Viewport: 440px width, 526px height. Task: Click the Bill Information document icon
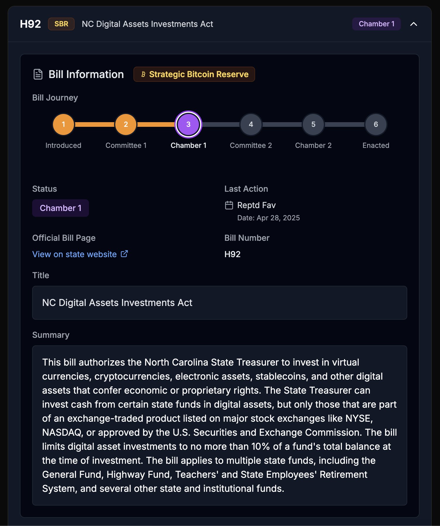[x=38, y=74]
